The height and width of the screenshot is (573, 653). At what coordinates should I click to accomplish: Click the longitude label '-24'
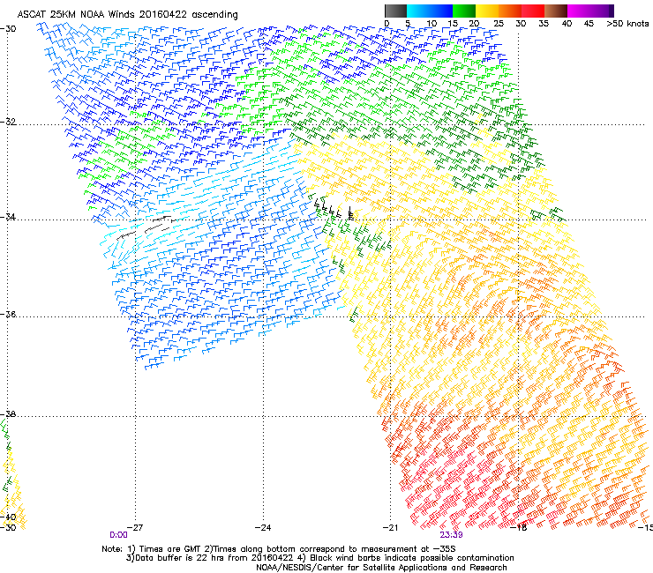coord(263,528)
